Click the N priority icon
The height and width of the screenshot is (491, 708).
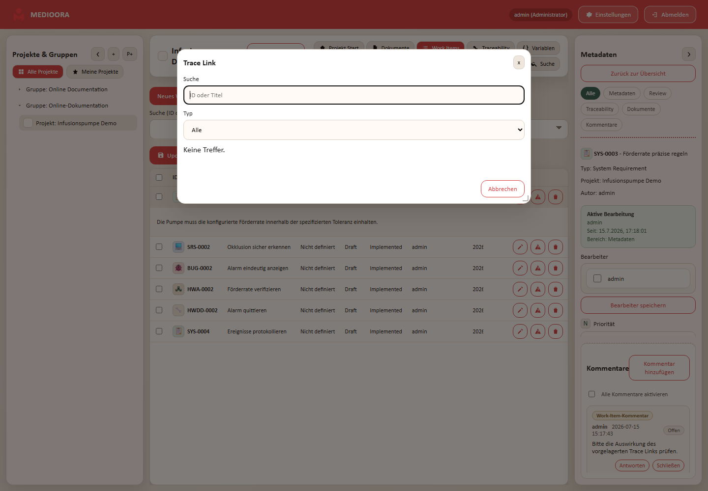click(586, 324)
